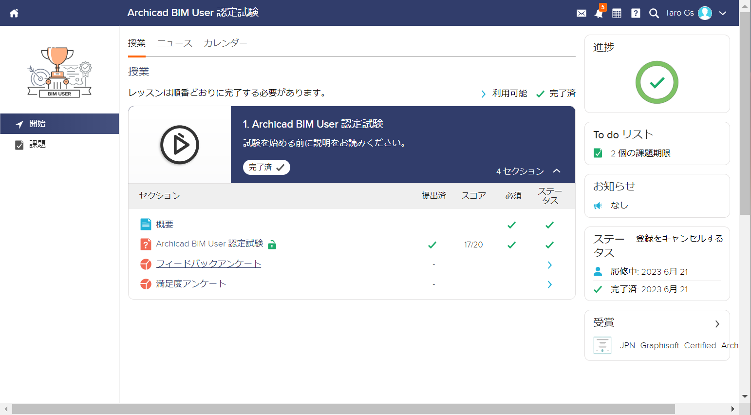Click the 提出済 checkmark for 認定試験 row

coord(432,245)
